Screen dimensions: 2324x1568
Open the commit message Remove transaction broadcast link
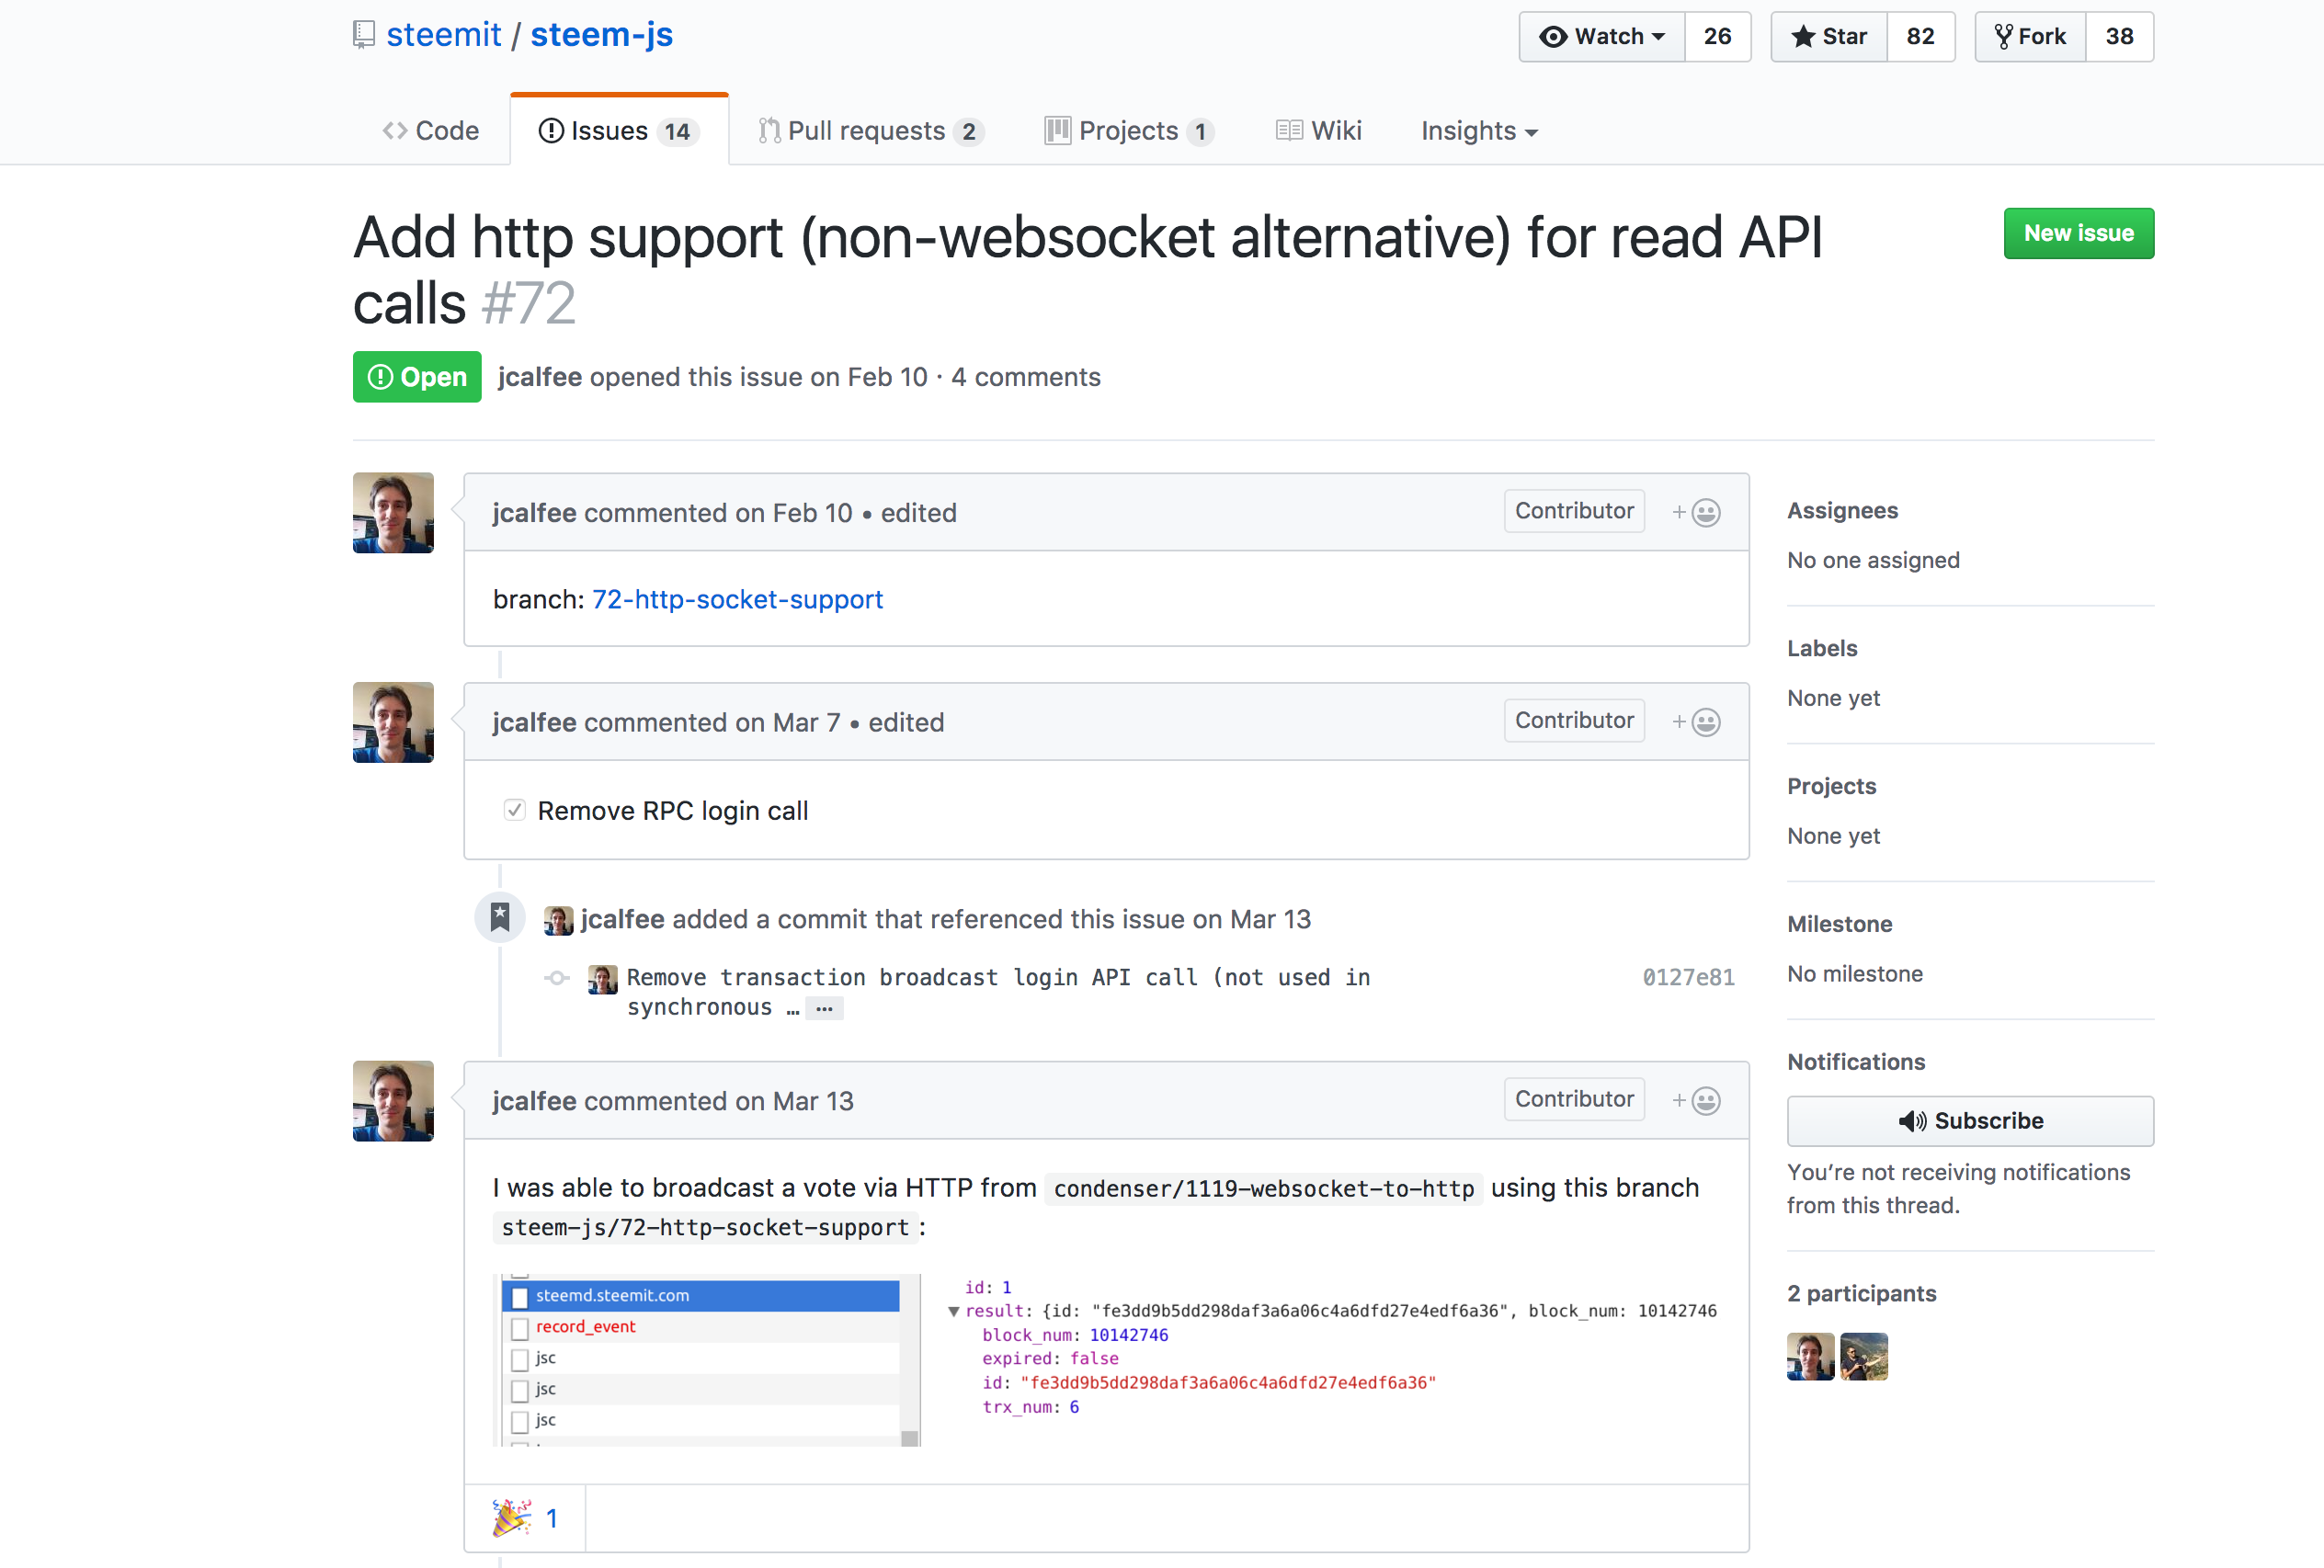click(998, 991)
